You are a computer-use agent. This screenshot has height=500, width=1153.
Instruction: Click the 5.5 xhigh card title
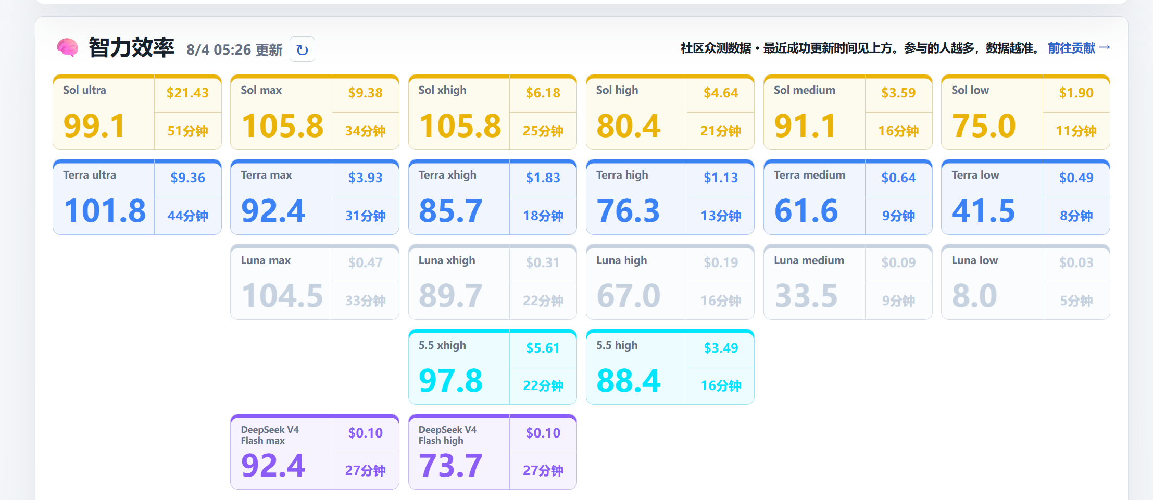[x=442, y=345]
